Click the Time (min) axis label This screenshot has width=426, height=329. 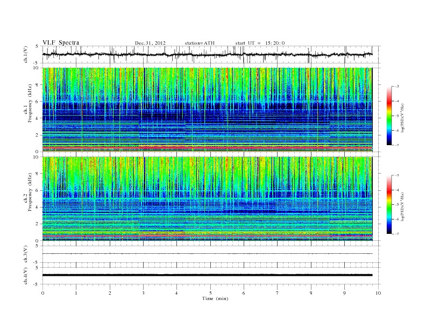coord(215,298)
